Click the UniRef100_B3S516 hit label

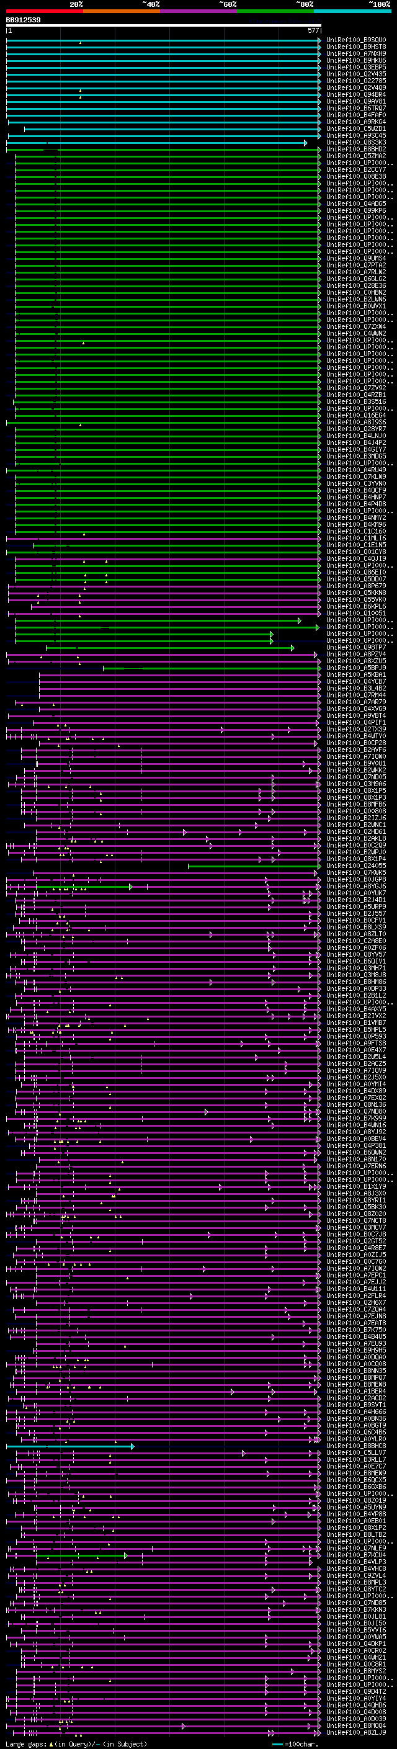pos(356,401)
